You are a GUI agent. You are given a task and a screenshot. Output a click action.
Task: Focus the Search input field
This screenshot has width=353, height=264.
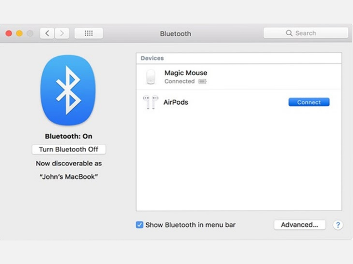point(306,33)
